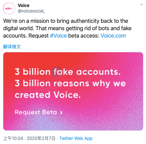Open the 2020年2月7日 date
The height and width of the screenshot is (144, 146).
41,138
